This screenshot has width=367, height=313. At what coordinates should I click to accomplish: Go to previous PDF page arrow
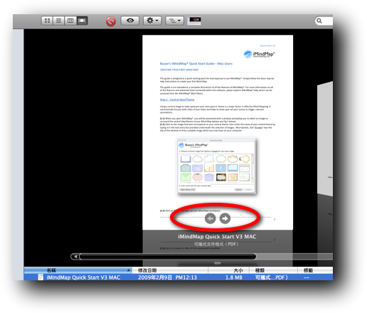[x=211, y=218]
